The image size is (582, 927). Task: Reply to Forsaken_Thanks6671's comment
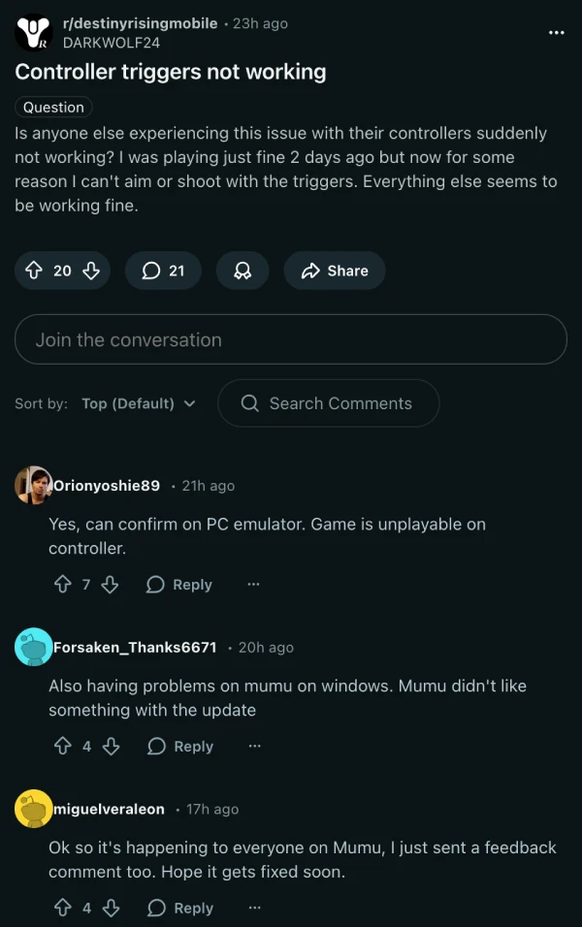pos(188,747)
